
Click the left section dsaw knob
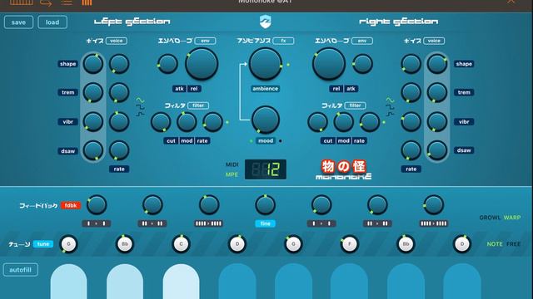(93, 150)
